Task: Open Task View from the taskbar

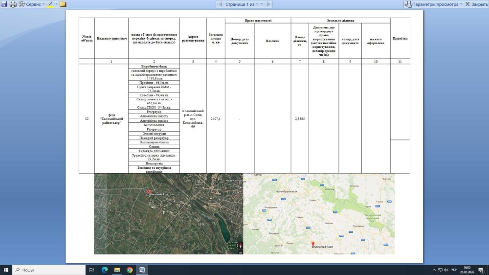Action: pyautogui.click(x=91, y=270)
